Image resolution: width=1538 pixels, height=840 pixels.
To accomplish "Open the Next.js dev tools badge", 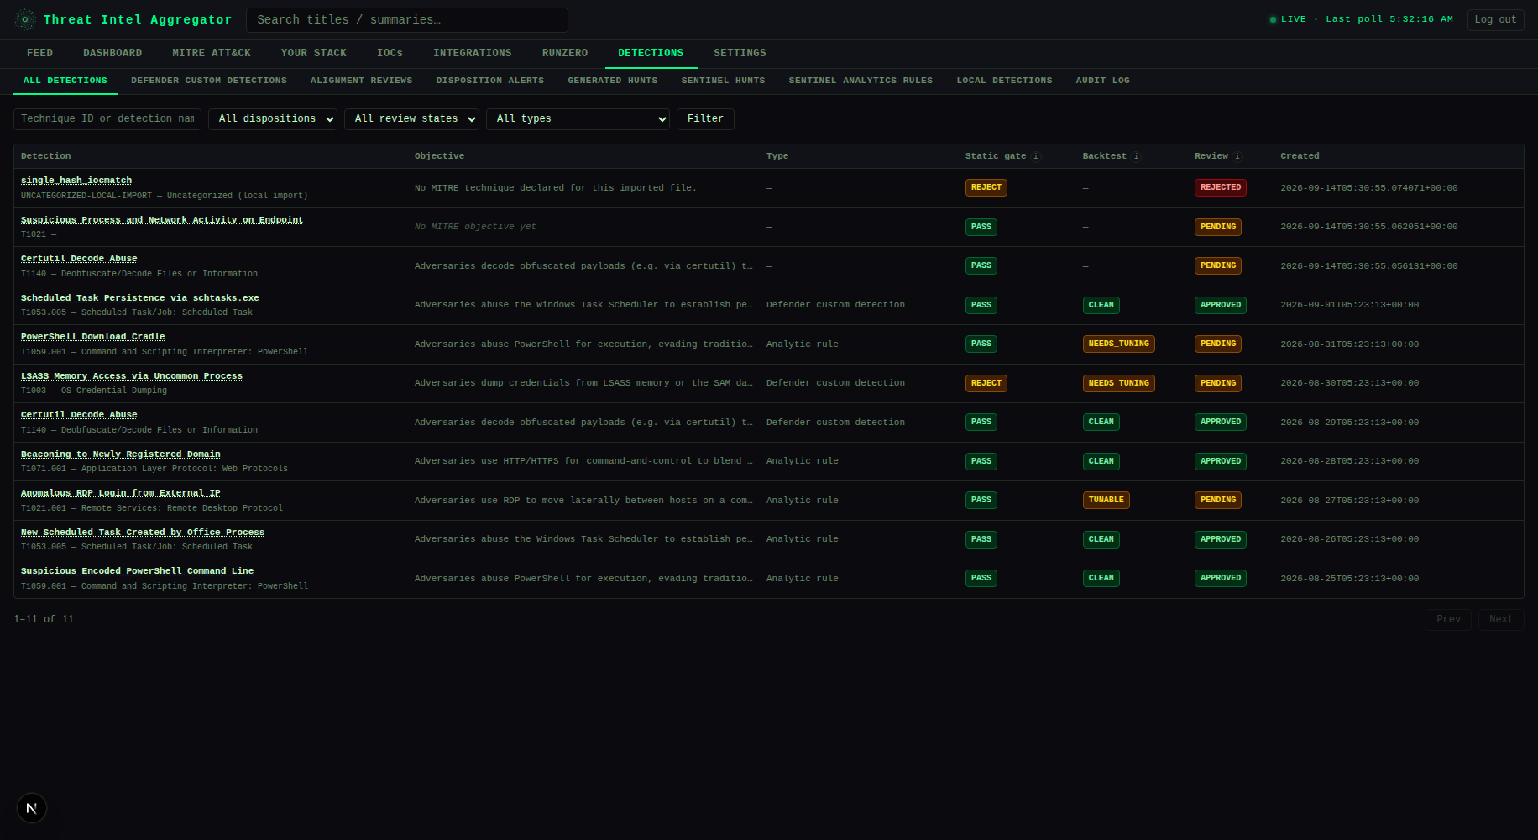I will tap(32, 808).
